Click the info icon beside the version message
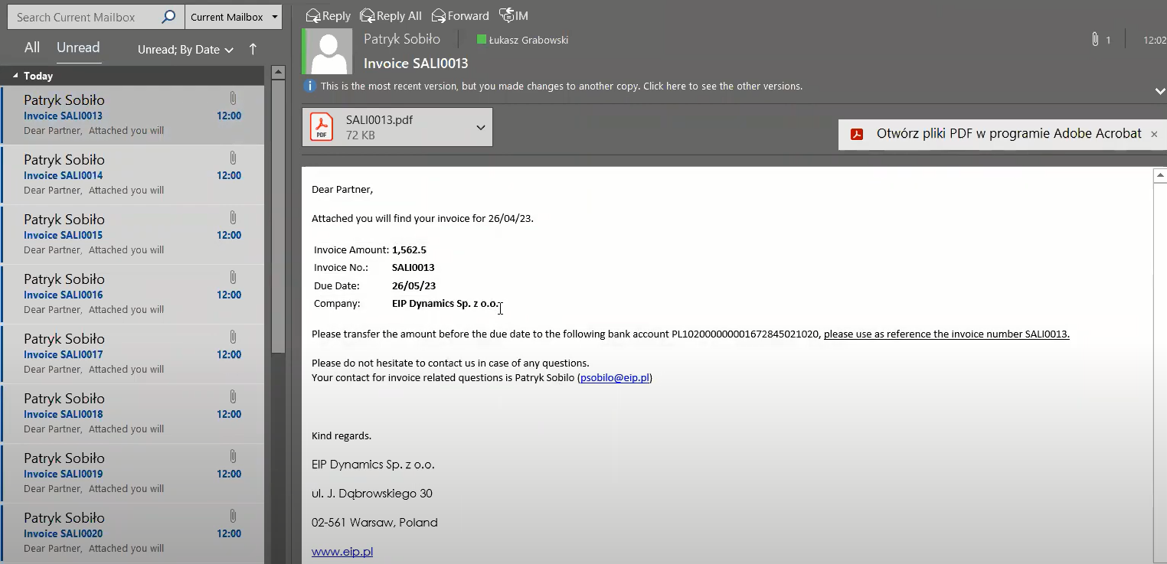This screenshot has width=1167, height=564. point(310,86)
